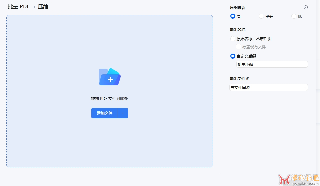Click the 压缩 breadcrumb title
Image resolution: width=320 pixels, height=186 pixels.
[x=43, y=6]
